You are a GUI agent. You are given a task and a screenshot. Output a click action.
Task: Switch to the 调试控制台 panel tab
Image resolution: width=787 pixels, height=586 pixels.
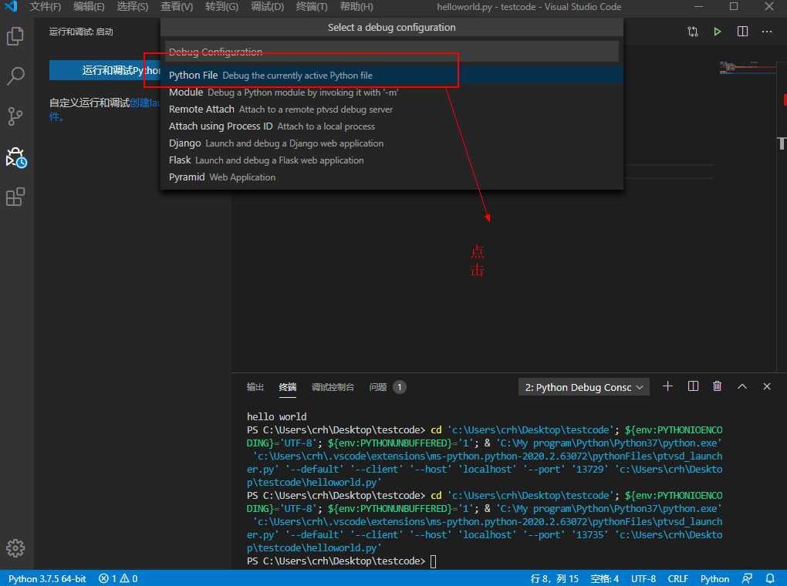point(333,387)
